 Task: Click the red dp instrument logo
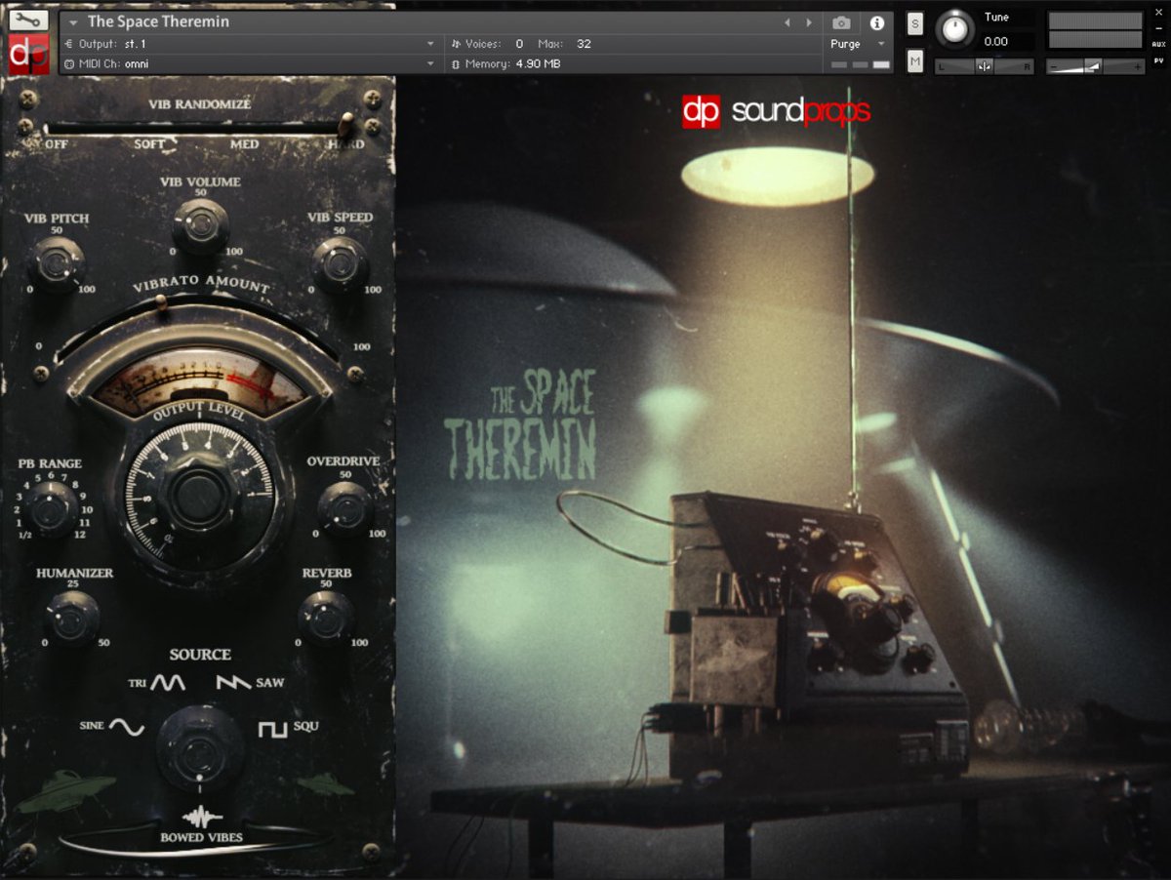coord(28,54)
